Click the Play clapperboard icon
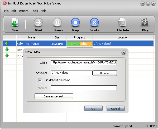This screenshot has width=158, height=129. click(145, 22)
